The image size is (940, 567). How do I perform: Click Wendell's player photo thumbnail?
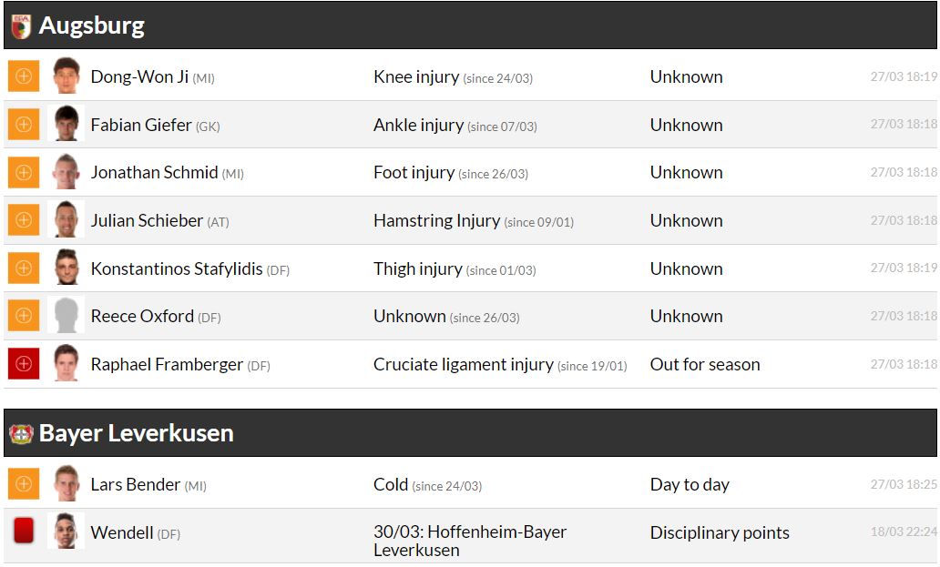point(66,532)
